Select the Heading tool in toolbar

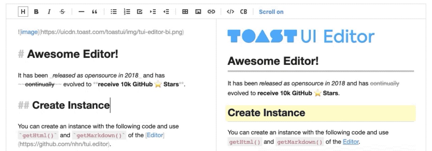(x=23, y=12)
